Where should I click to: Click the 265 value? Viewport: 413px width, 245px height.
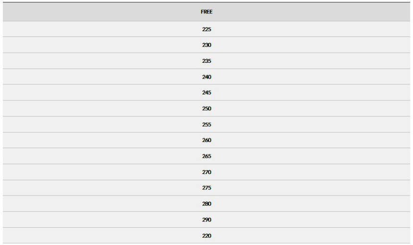[x=206, y=156]
